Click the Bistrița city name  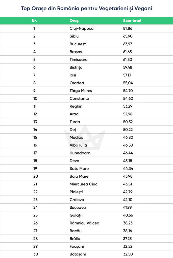point(76,68)
